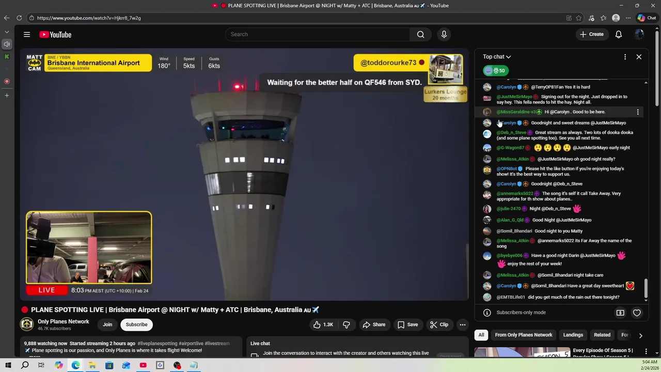Screen dimensions: 661x372
Task: Like the video with thumbs up
Action: pyautogui.click(x=323, y=324)
